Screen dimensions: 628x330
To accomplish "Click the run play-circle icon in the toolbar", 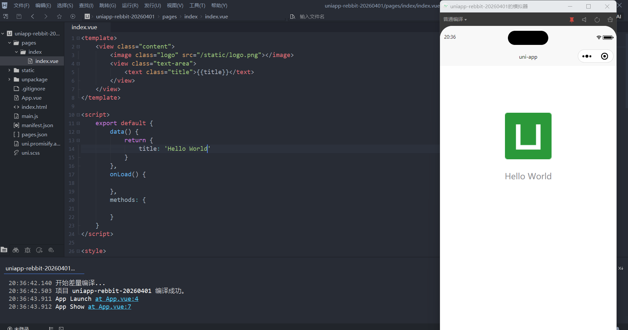I will [x=73, y=16].
